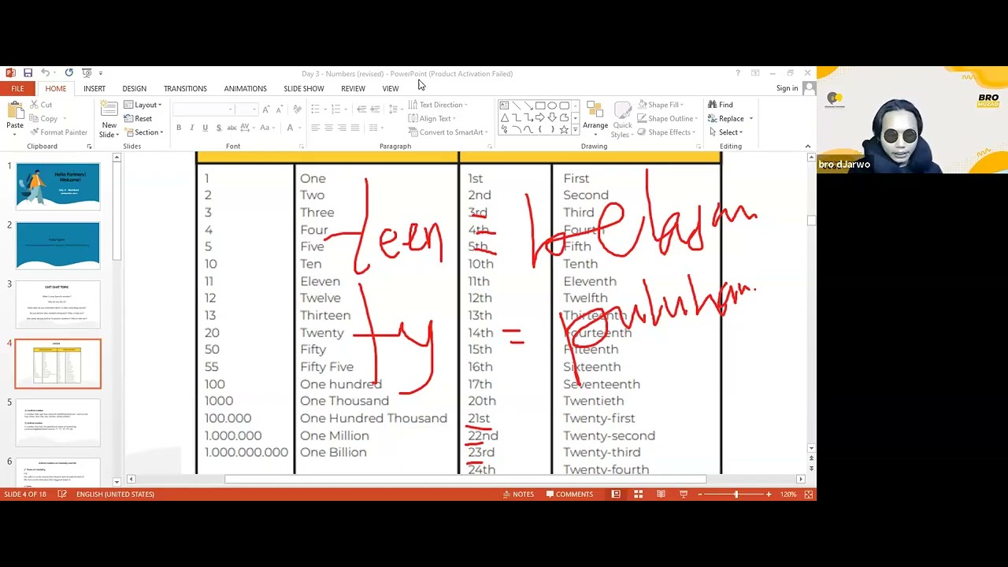Select the Right Arrow shape
The image size is (1008, 567).
(x=540, y=117)
